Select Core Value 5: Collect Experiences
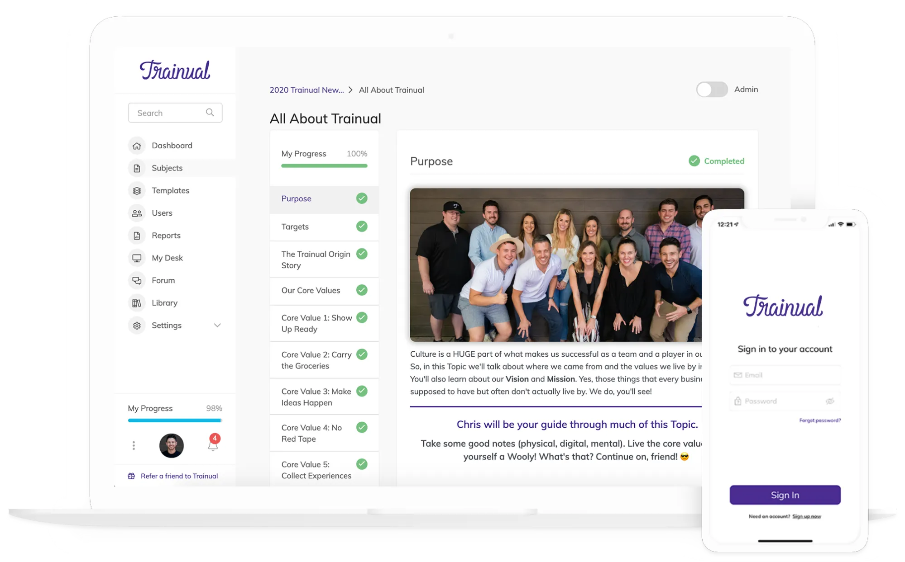The image size is (905, 562). pos(324,470)
